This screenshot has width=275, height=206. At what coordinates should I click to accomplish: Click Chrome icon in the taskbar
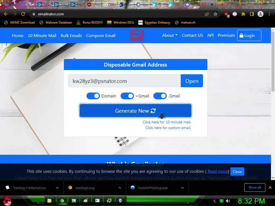(62, 201)
